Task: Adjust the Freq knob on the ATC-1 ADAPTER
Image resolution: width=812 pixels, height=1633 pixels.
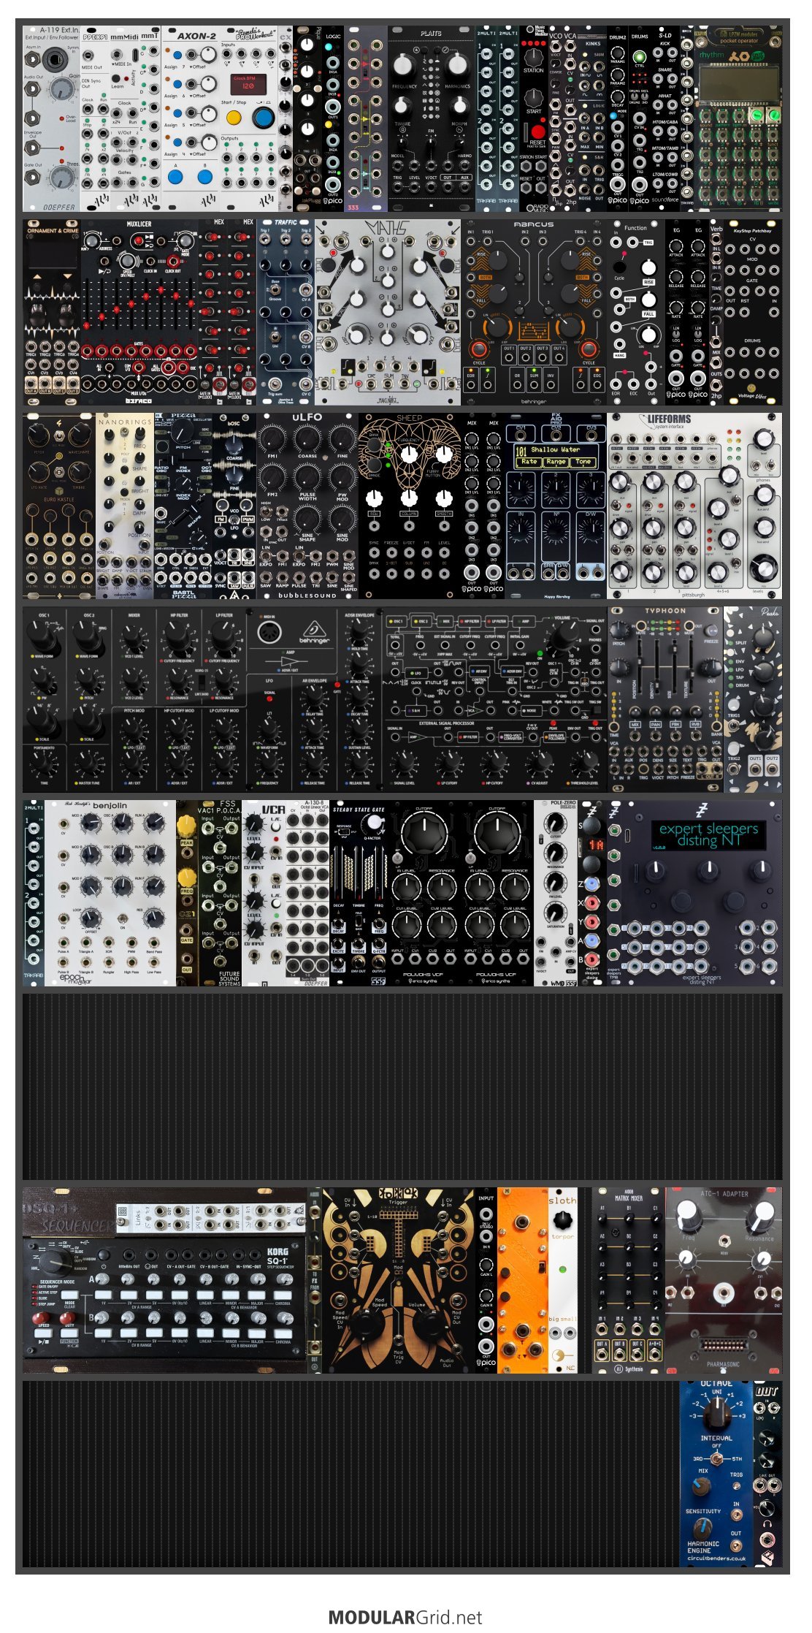Action: (x=689, y=1216)
